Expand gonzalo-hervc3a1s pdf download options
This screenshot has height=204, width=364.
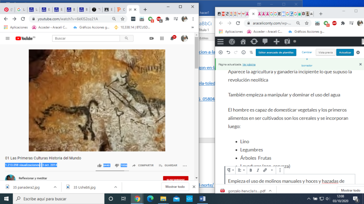click(270, 191)
